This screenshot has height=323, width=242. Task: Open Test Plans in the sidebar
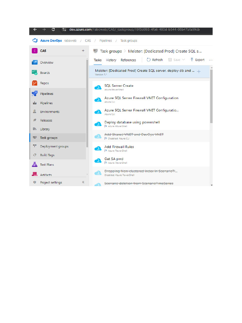click(58, 165)
